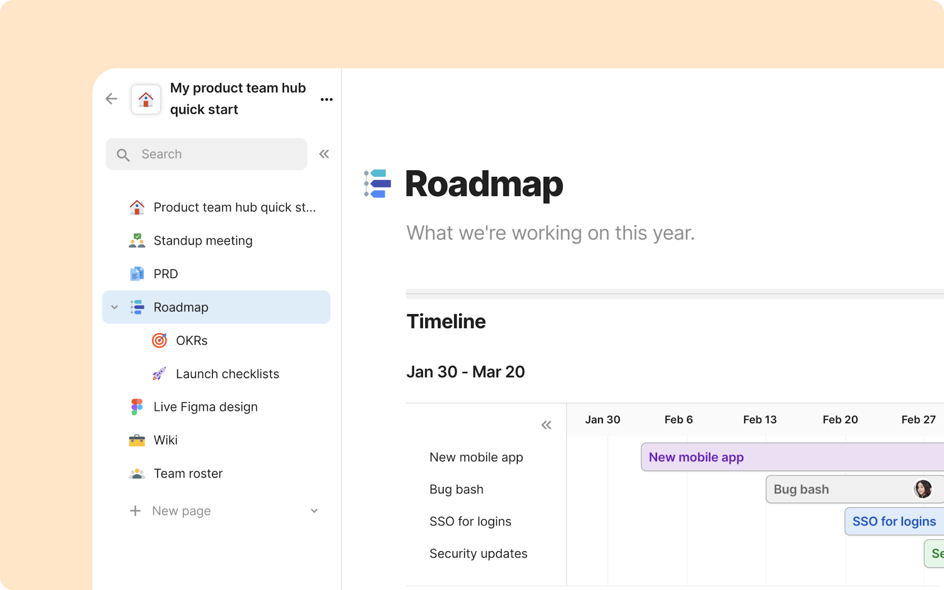Open the Standup meeting page
Viewport: 944px width, 590px height.
click(x=203, y=241)
